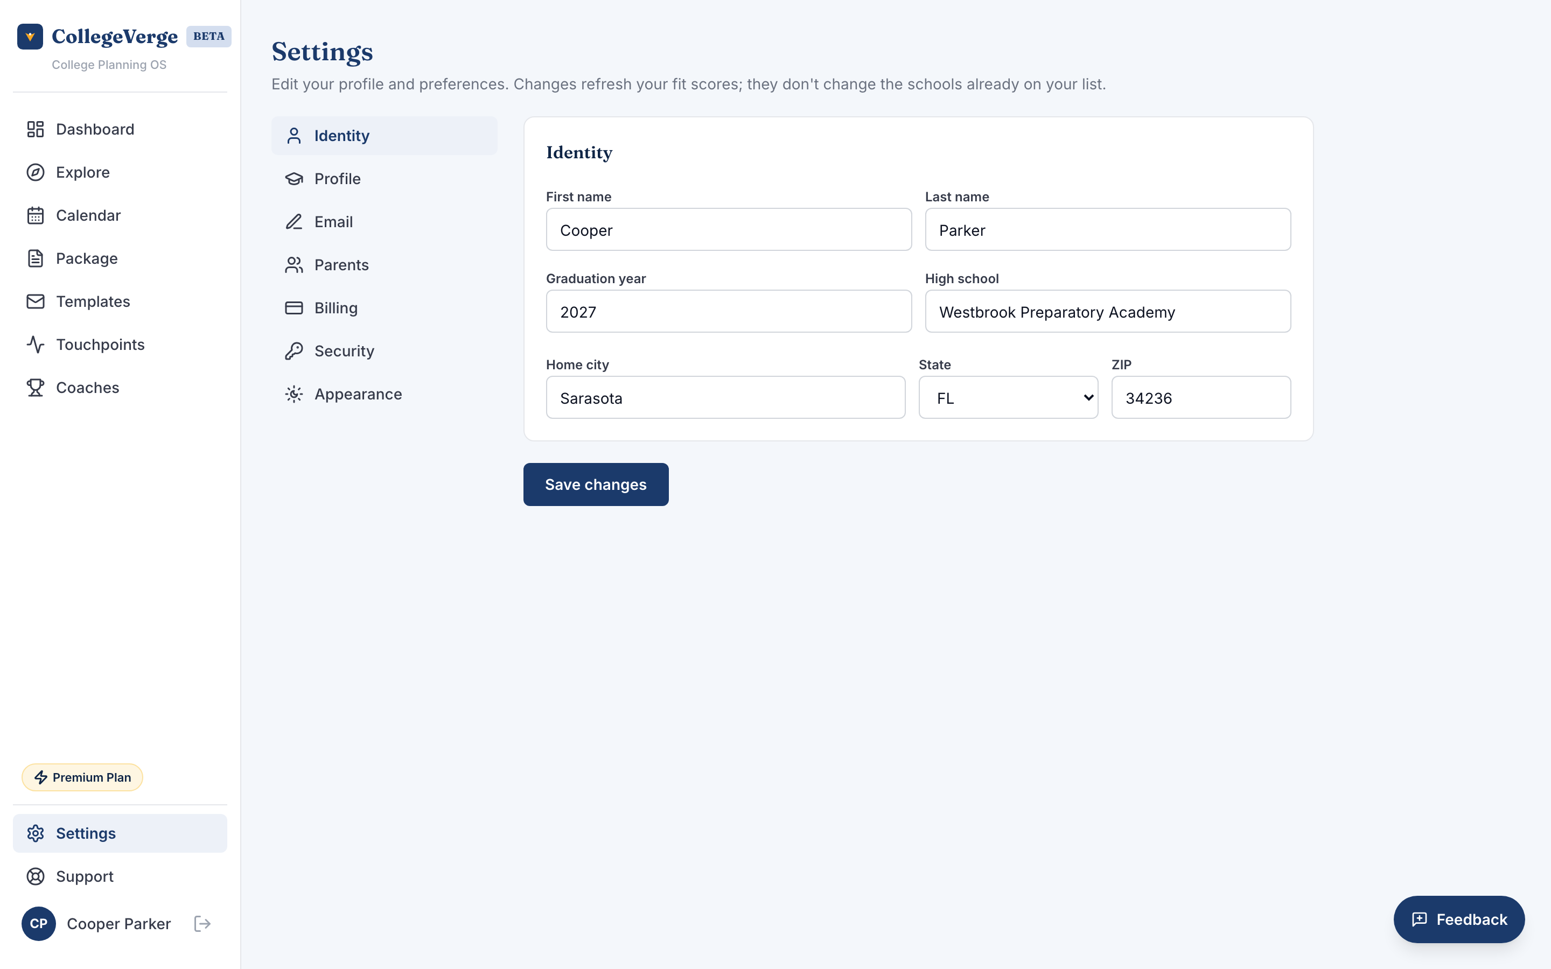Click the Save changes button
1551x969 pixels.
click(596, 484)
